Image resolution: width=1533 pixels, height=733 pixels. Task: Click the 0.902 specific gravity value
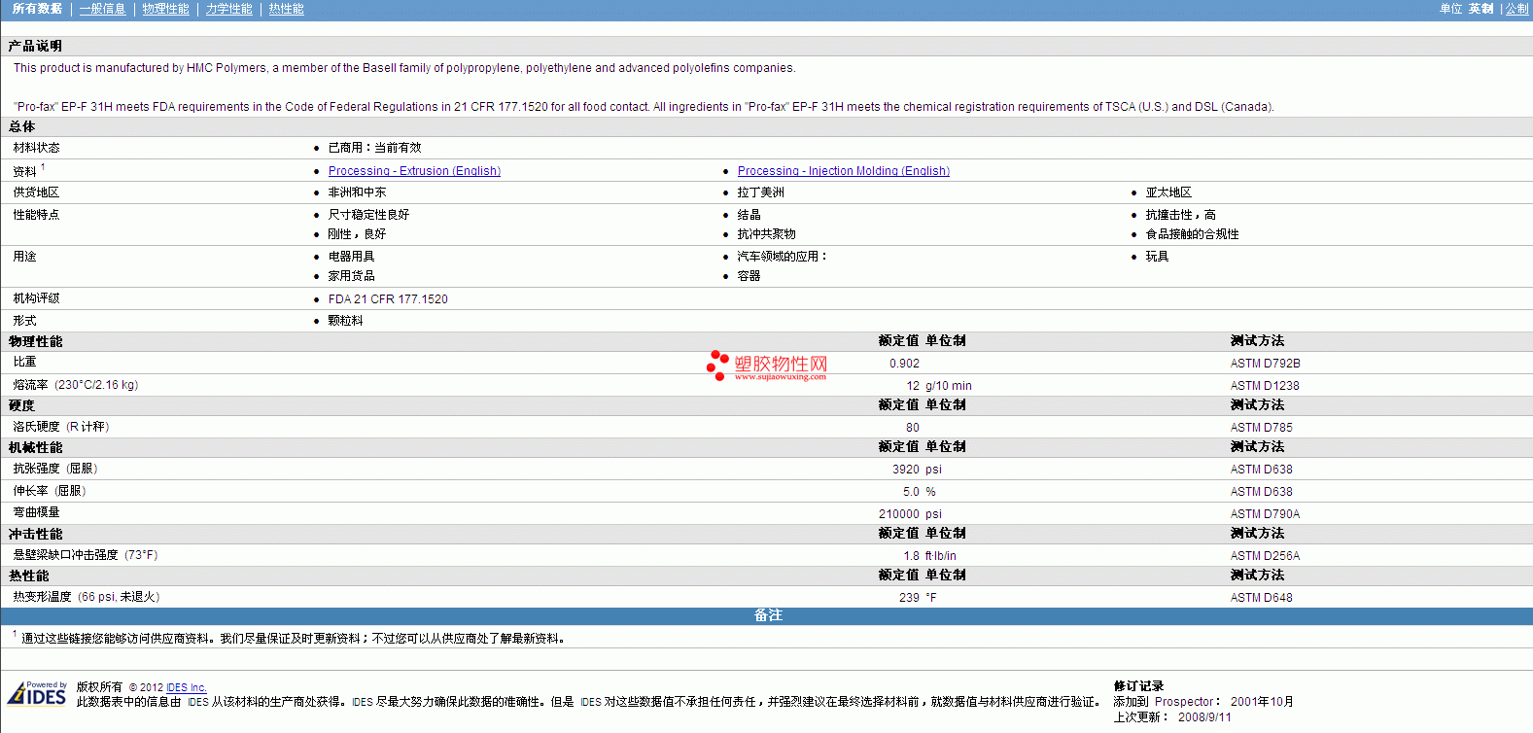(904, 364)
